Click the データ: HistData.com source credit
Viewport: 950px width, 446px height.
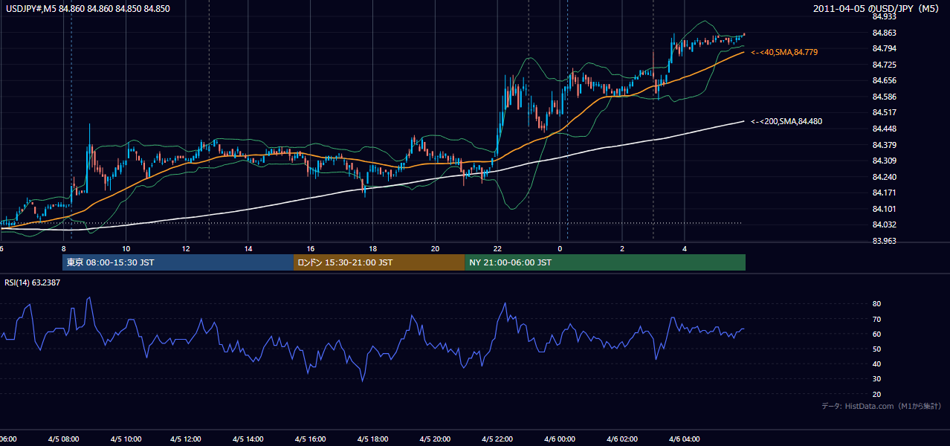882,406
